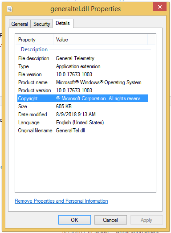
Task: Open the Security tab
Action: 41,24
